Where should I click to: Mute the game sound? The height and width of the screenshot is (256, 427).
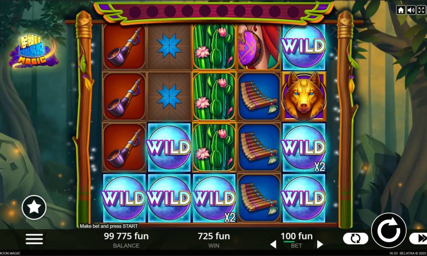coord(411,10)
